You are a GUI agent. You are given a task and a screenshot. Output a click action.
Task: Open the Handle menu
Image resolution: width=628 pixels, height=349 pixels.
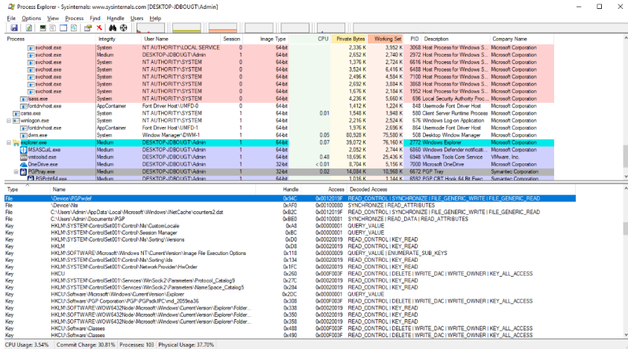tap(116, 17)
